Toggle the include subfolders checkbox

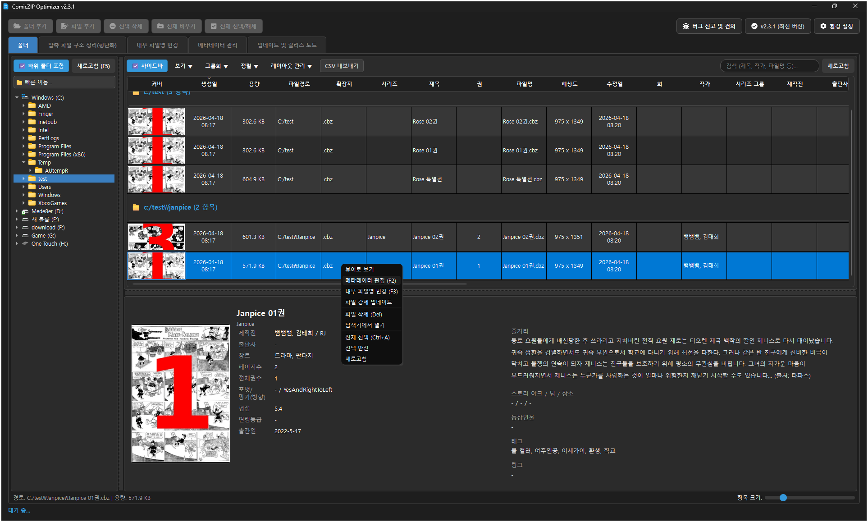pos(22,66)
